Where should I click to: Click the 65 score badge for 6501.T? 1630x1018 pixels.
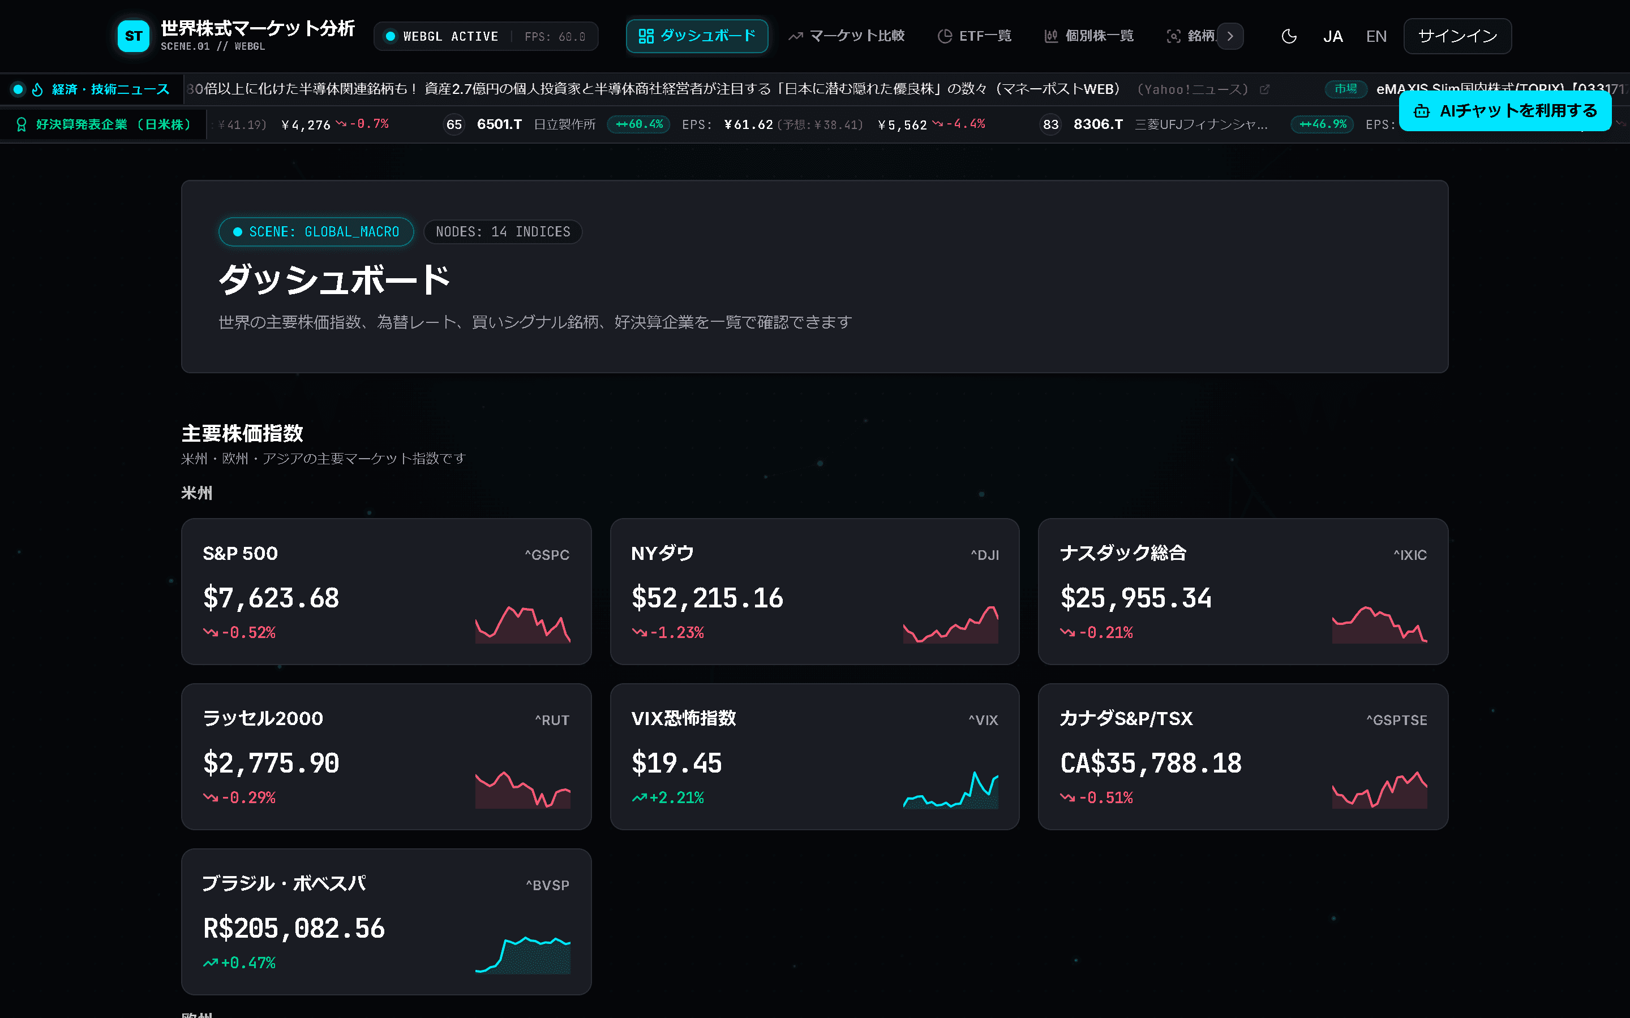(x=454, y=124)
